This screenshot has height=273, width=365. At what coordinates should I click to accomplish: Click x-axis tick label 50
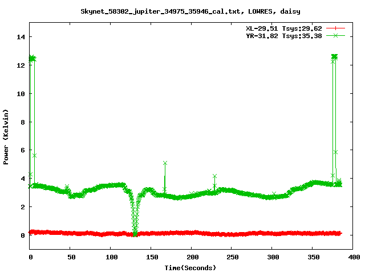71,257
